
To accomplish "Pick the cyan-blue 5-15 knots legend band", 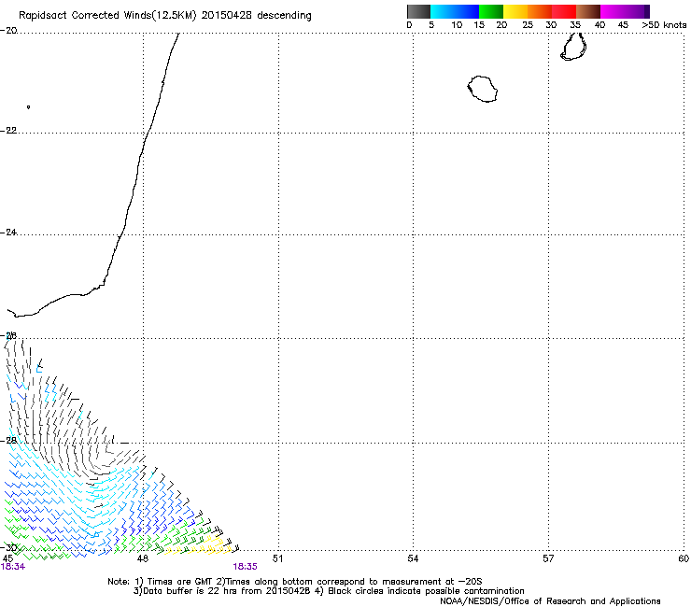I will [x=455, y=11].
